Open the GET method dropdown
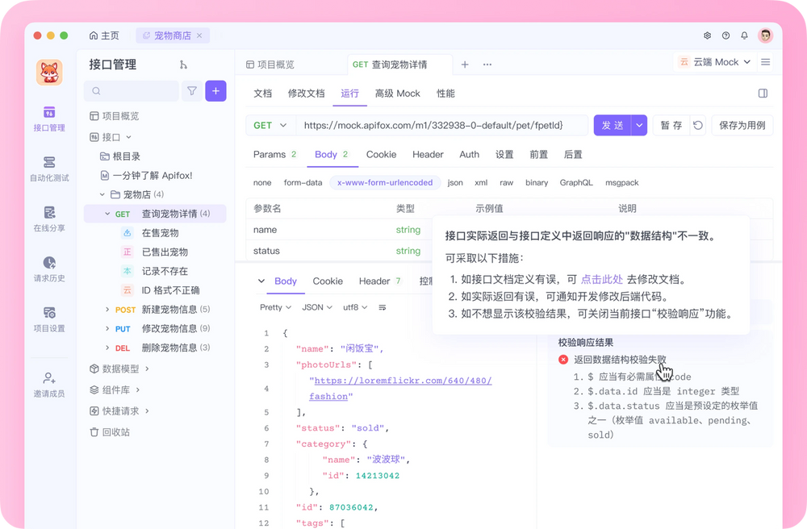 (x=270, y=125)
